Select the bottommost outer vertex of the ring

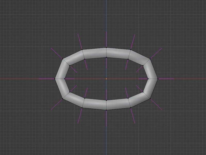pos(106,110)
